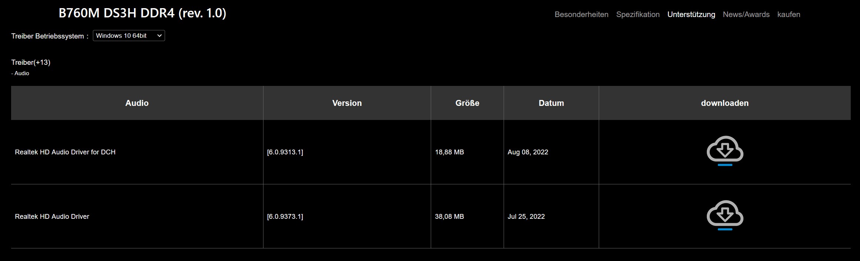Click the Größe column header
860x261 pixels.
pyautogui.click(x=467, y=103)
